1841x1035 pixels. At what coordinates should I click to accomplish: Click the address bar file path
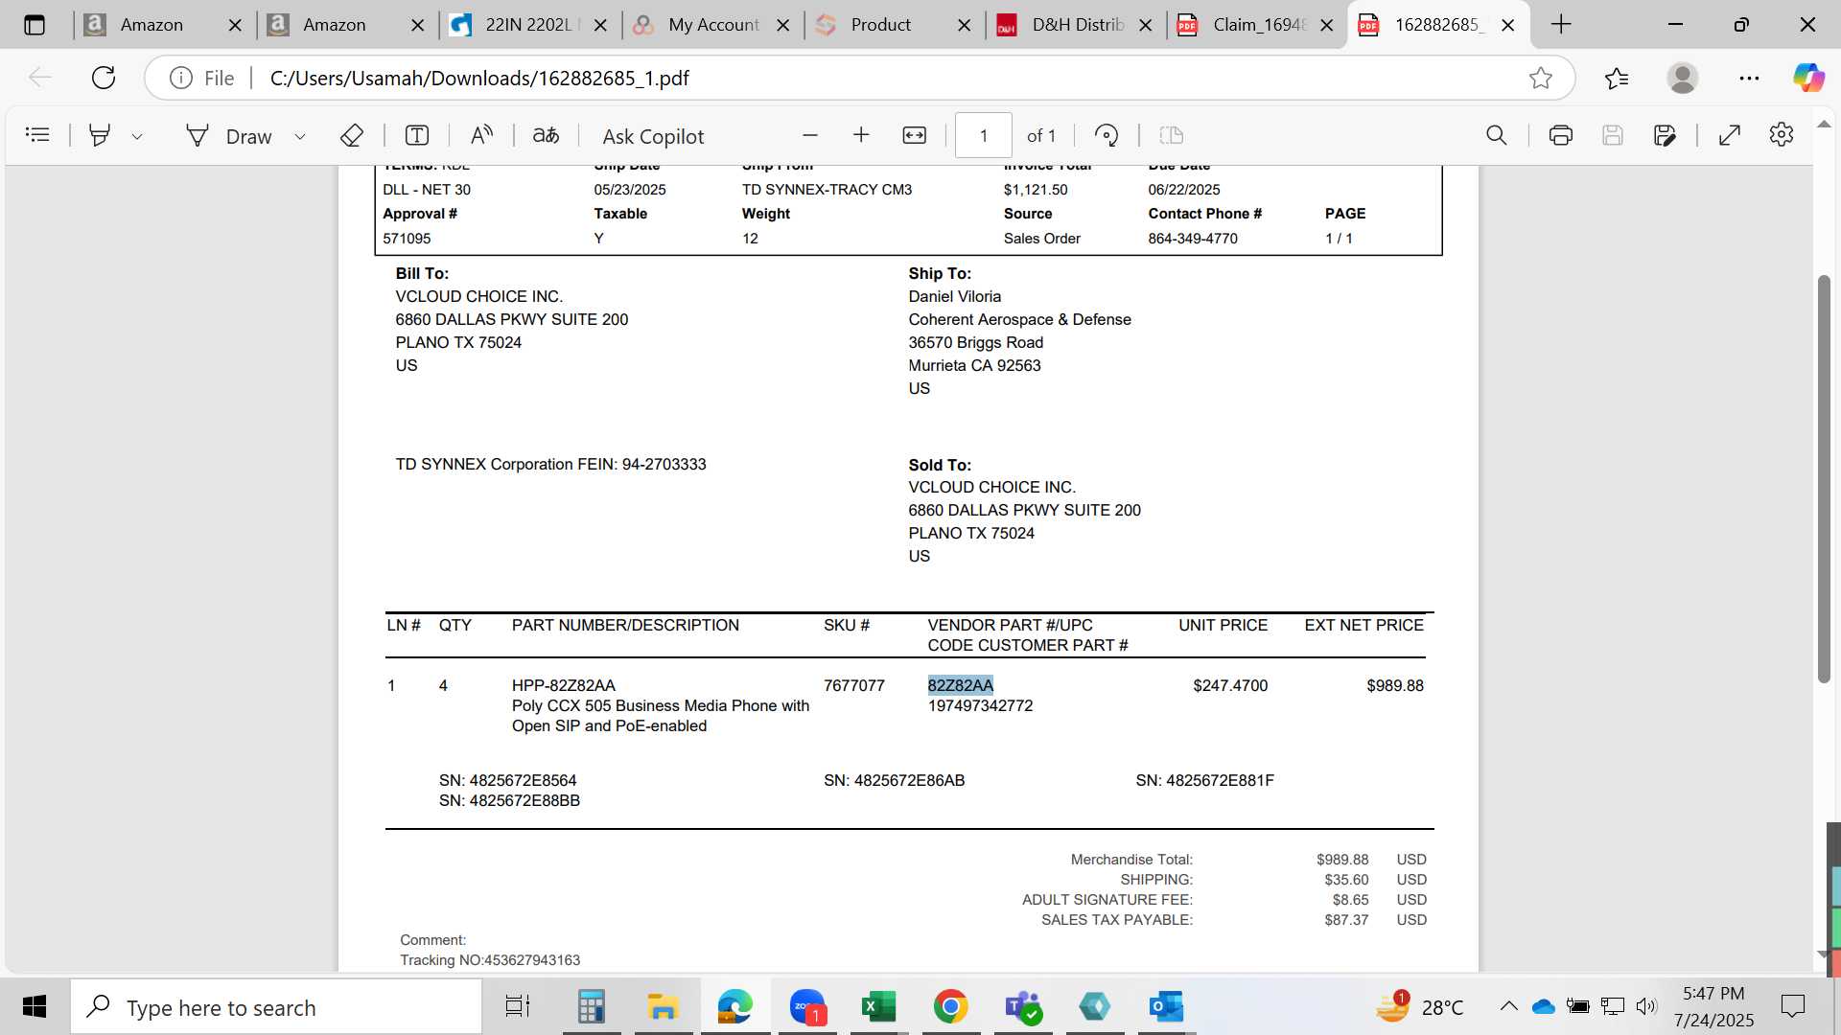pyautogui.click(x=479, y=78)
